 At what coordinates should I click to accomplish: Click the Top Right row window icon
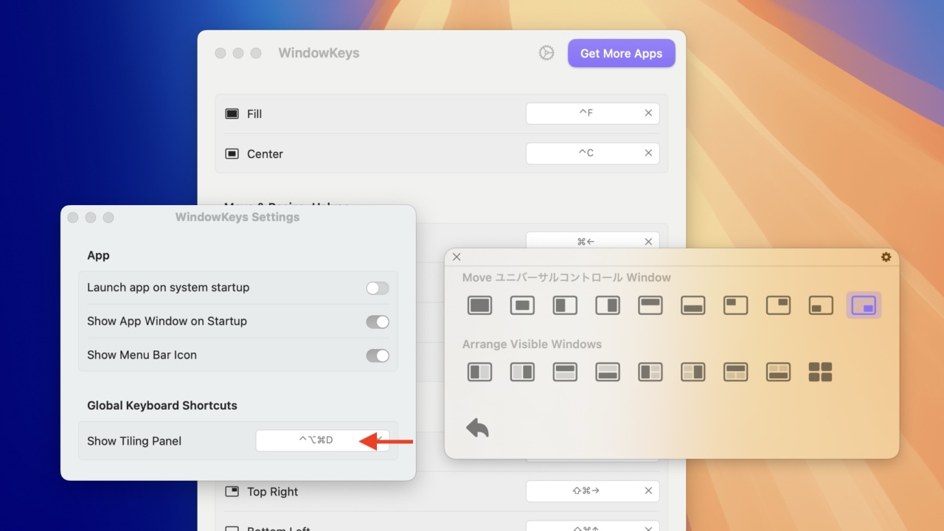point(232,491)
